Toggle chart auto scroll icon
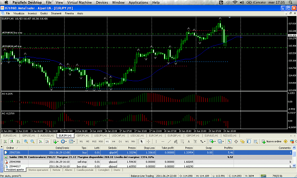This screenshot has width=297, height=178. coord(40,141)
